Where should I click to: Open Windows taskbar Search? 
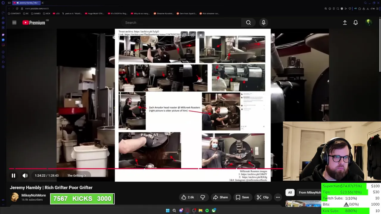pos(174,210)
